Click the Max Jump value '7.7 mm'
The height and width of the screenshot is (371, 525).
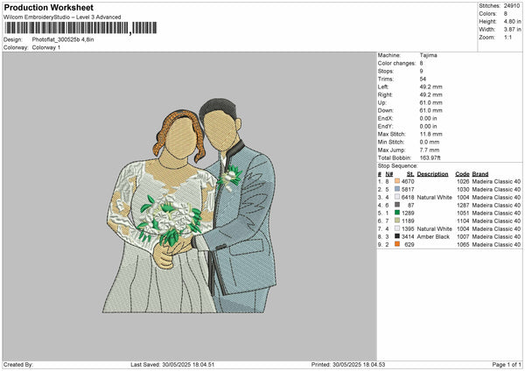pyautogui.click(x=430, y=150)
